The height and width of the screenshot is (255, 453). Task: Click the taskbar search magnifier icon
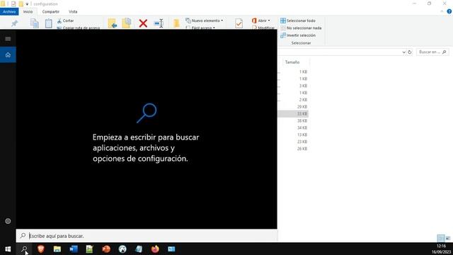click(x=24, y=249)
